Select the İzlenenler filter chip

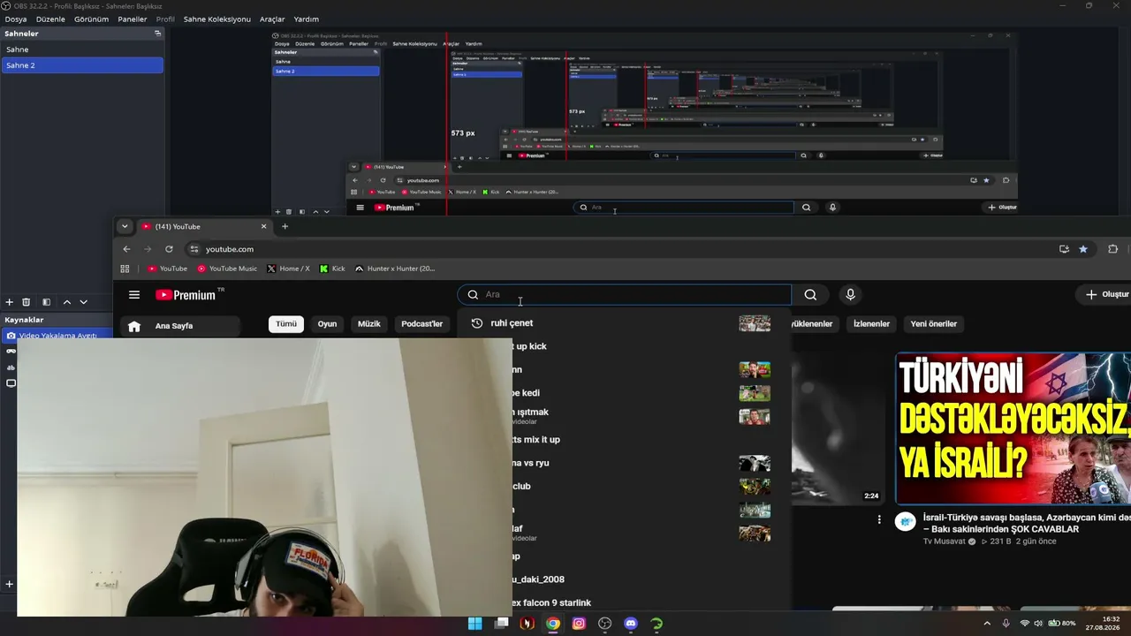coord(871,324)
